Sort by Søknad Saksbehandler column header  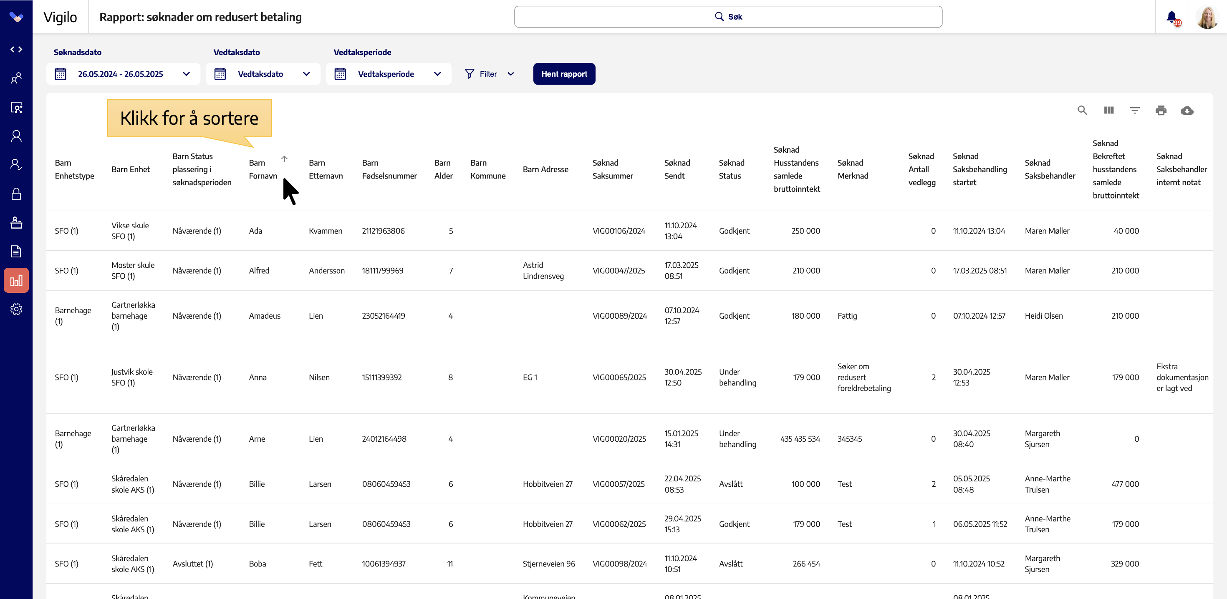click(x=1050, y=169)
